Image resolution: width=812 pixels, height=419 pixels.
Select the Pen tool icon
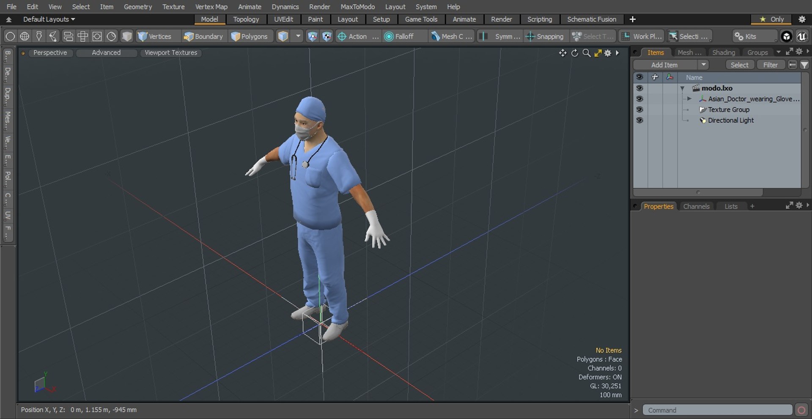[39, 36]
